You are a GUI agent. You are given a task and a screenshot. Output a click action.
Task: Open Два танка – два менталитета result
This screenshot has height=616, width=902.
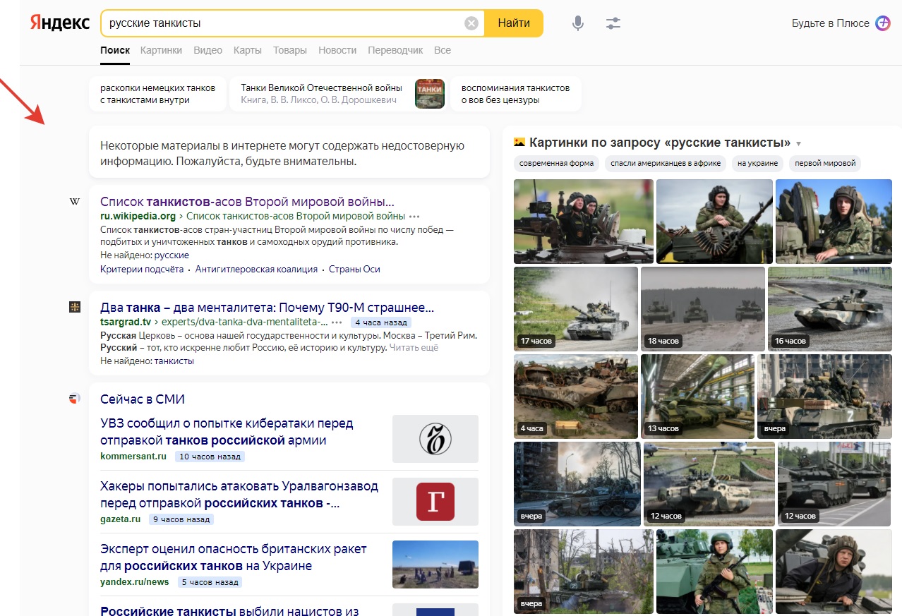coord(267,308)
